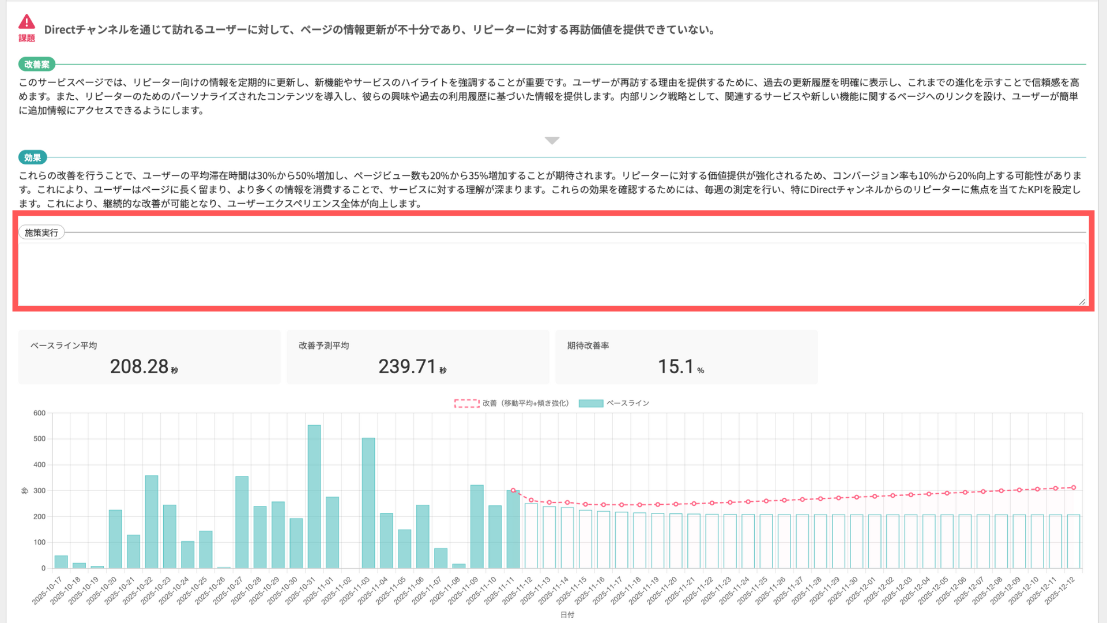
Task: Click the 2025-10-22 baseline bar
Action: coord(152,522)
